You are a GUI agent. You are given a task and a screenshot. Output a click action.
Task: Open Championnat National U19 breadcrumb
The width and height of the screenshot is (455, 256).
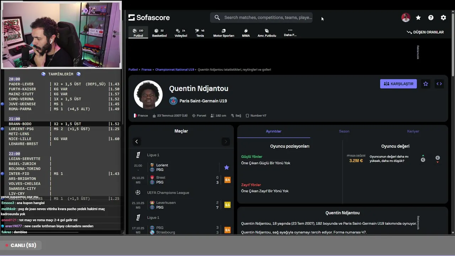175,70
